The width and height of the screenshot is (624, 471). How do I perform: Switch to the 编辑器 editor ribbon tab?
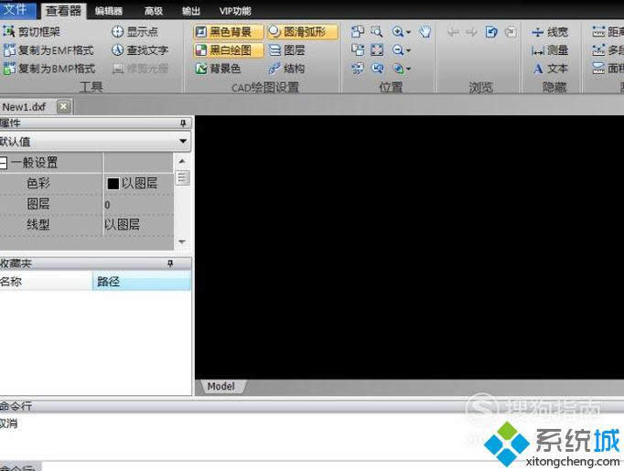click(x=109, y=11)
